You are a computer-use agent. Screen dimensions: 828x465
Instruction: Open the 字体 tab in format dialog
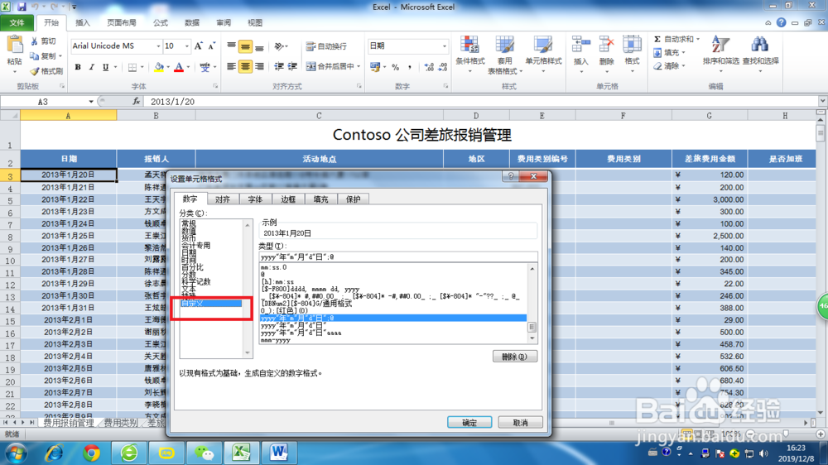coord(255,199)
